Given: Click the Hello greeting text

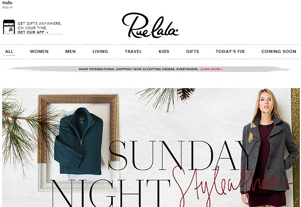Looking at the screenshot, I should coord(7,3).
